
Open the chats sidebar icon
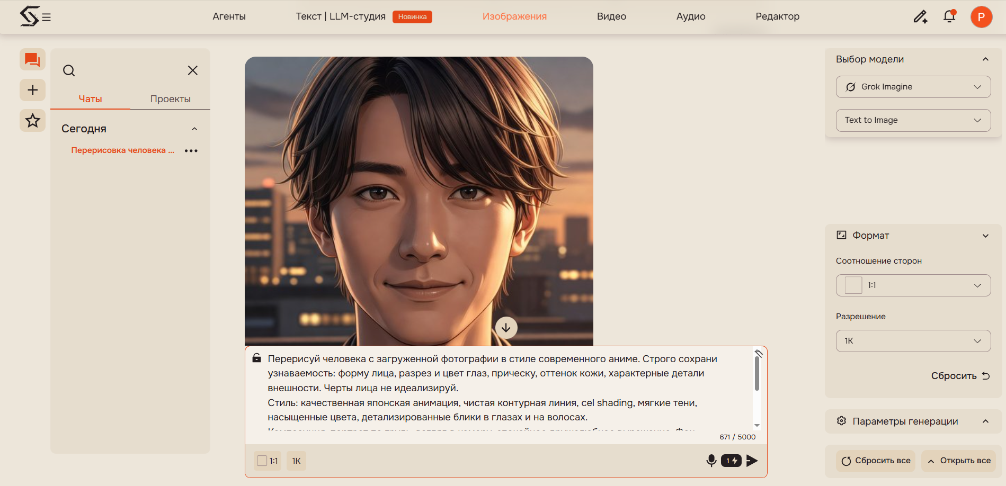(x=32, y=60)
